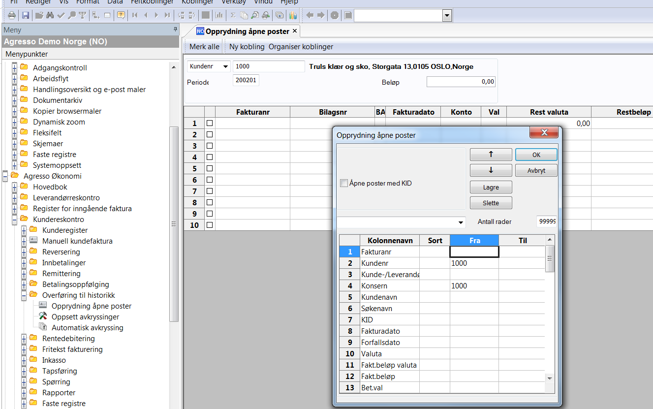
Task: Tick the checkbox in grid row 2
Action: 210,134
